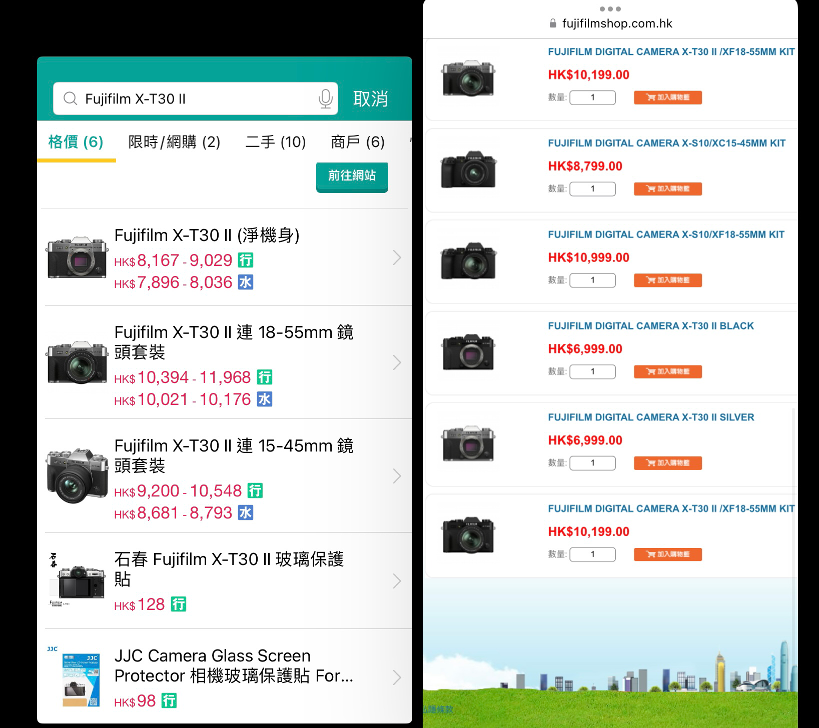819x728 pixels.
Task: Open silver X-T30 II kit image at top
Action: (468, 78)
